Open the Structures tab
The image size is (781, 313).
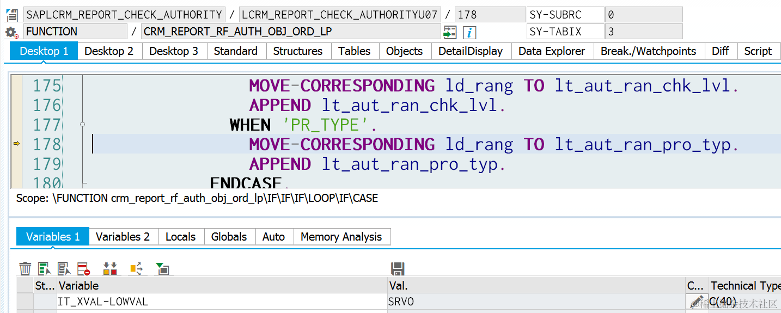298,51
